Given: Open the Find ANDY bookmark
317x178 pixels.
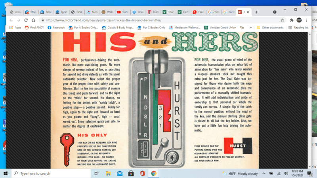Looking at the screenshot, I should pos(34,27).
